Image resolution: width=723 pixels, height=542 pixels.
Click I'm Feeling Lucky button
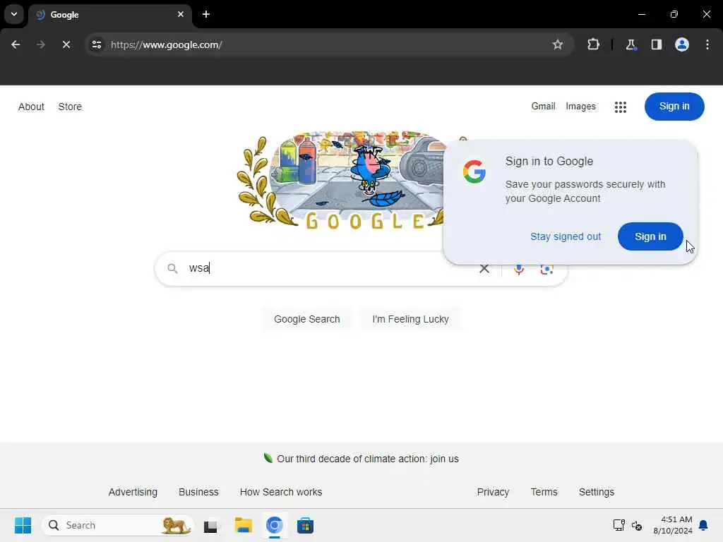(410, 319)
